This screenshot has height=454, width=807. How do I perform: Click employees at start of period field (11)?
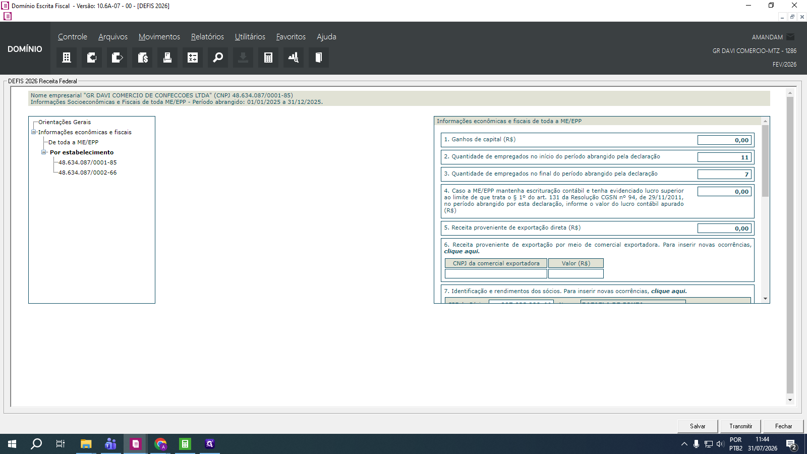pyautogui.click(x=724, y=157)
